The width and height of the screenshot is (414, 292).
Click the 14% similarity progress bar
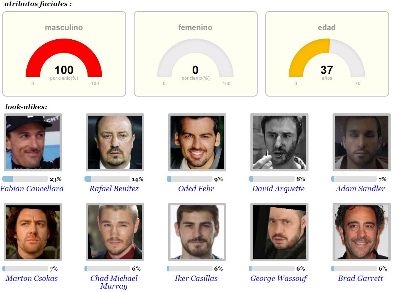[107, 179]
